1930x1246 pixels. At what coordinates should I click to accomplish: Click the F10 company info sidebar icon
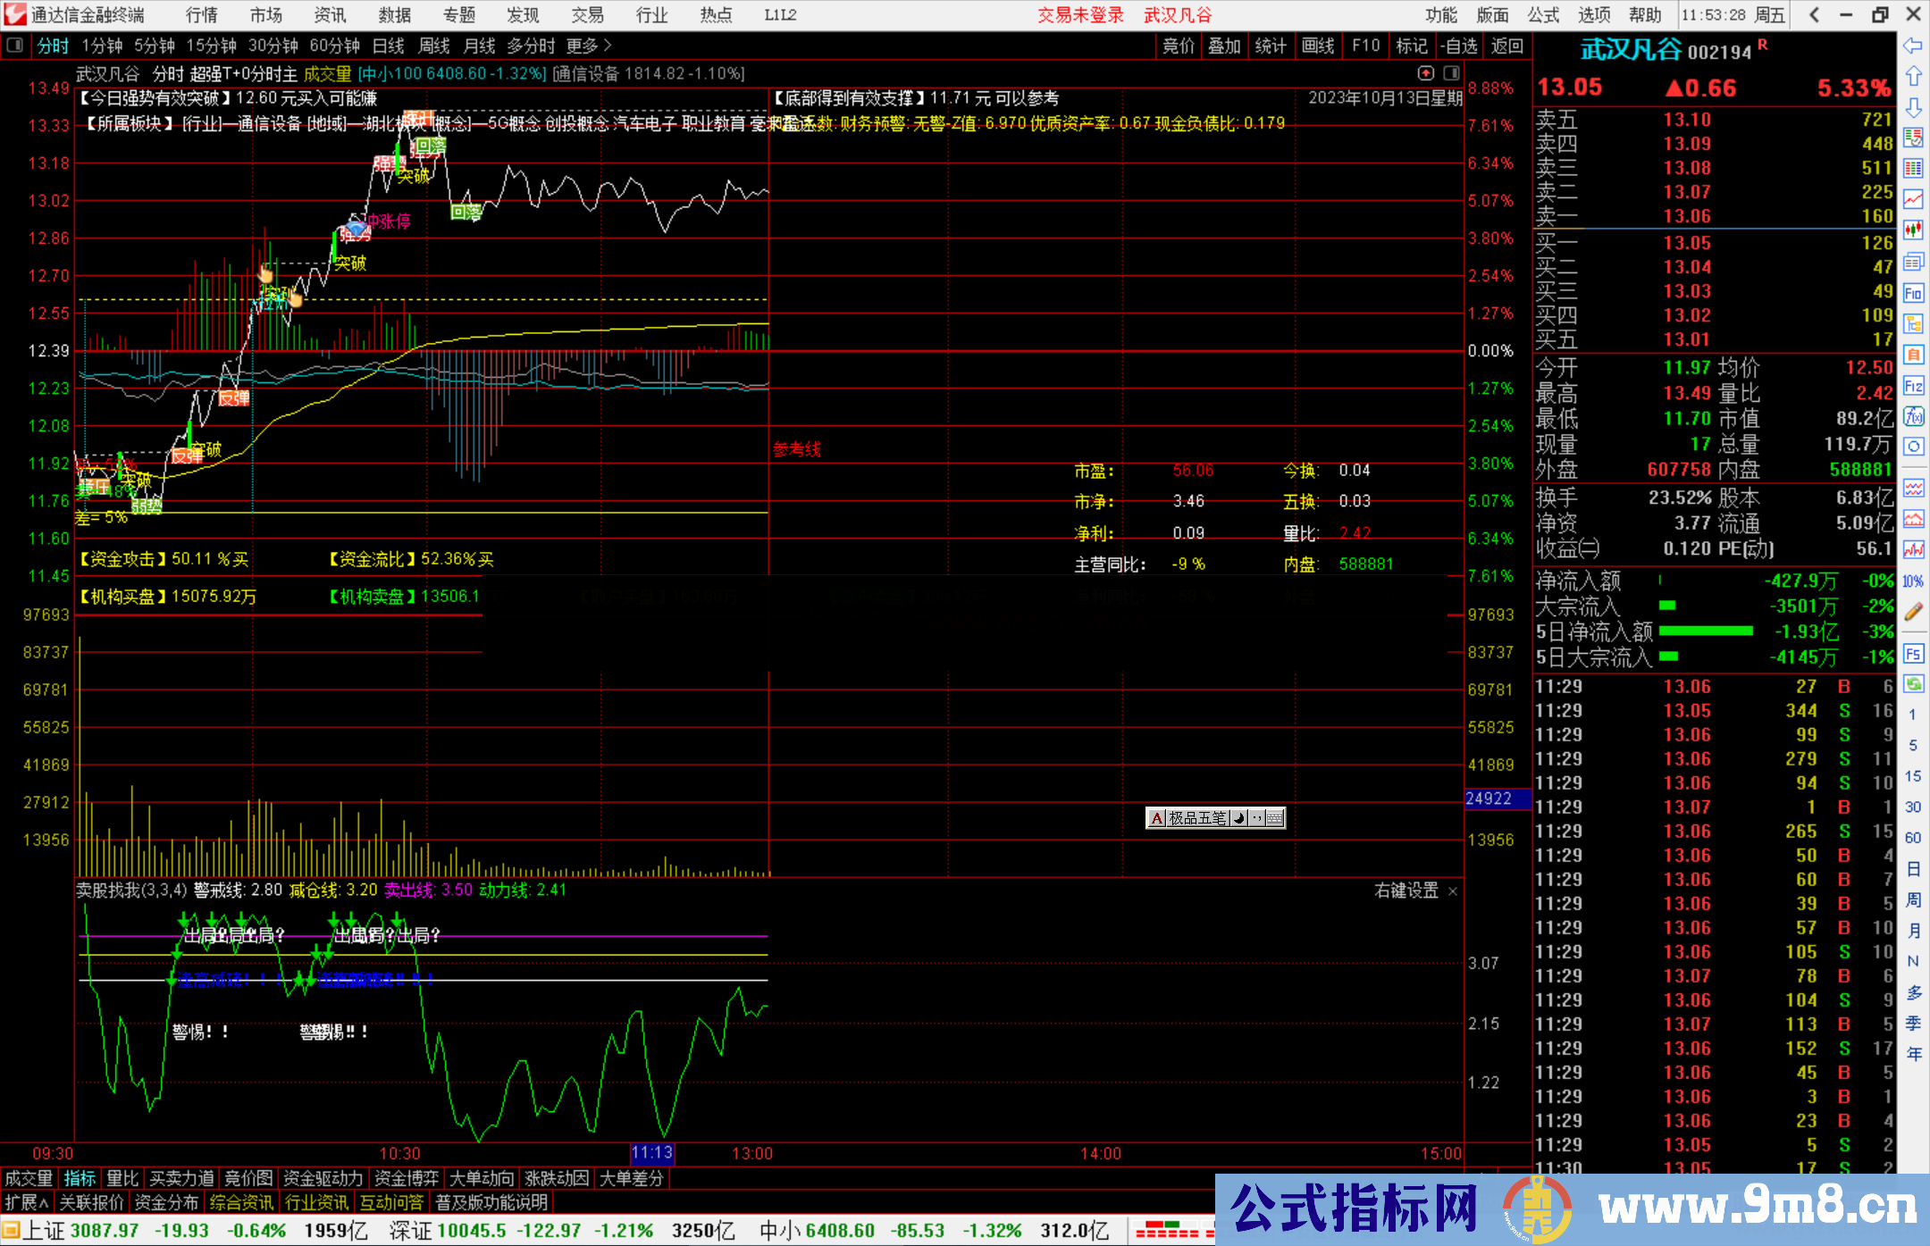[1913, 293]
